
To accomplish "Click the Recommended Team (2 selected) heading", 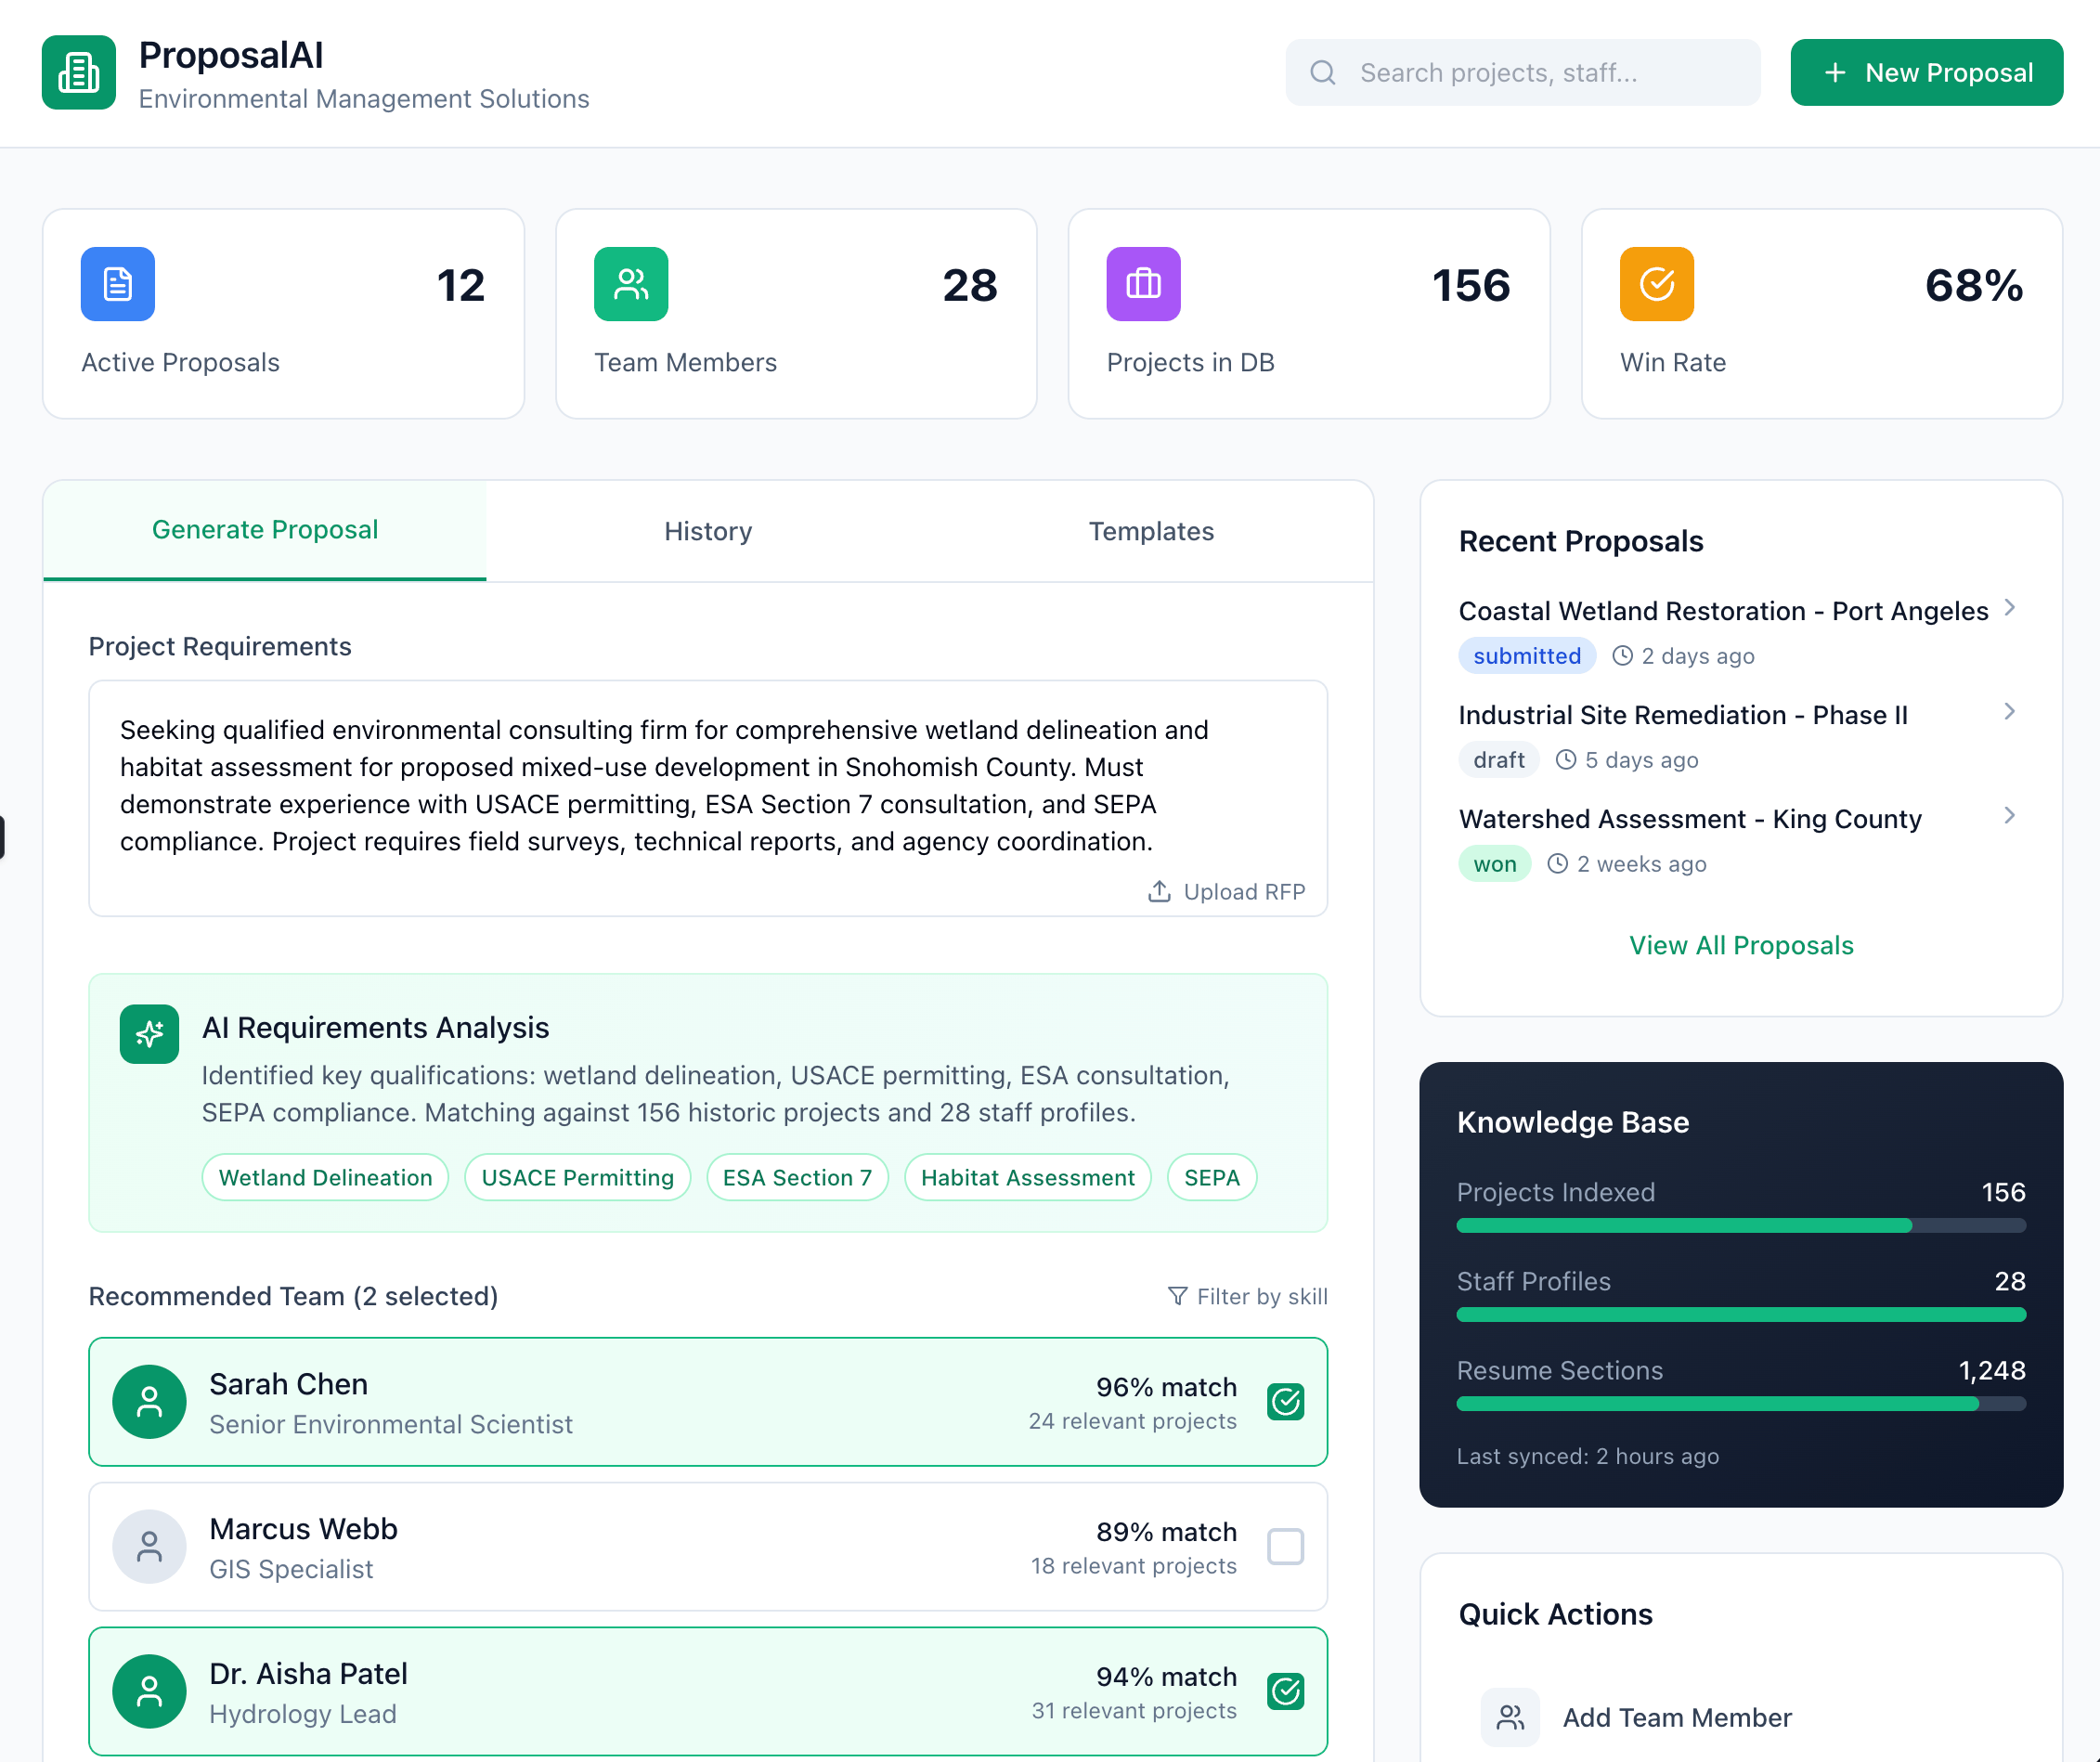I will pos(293,1296).
